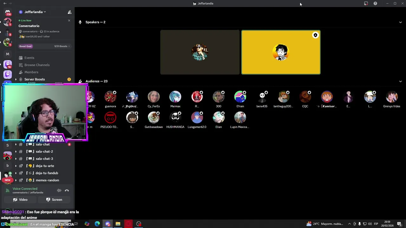The height and width of the screenshot is (228, 406).
Task: Open the S server in sidebar
Action: [x=8, y=145]
